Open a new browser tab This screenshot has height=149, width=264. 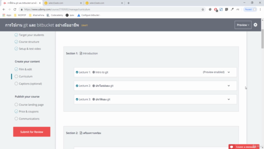[x=128, y=3]
